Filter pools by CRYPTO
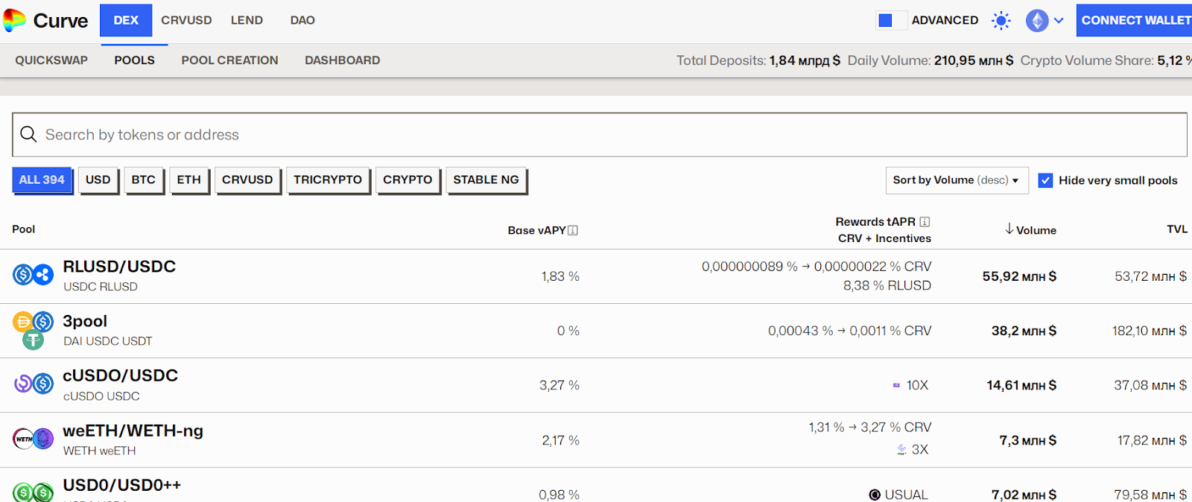Viewport: 1192px width, 502px height. [408, 180]
